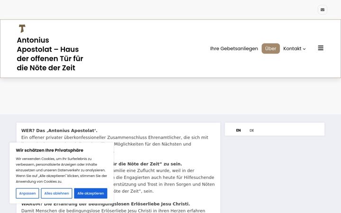Open the hamburger menu
The height and width of the screenshot is (213, 341).
tap(321, 48)
